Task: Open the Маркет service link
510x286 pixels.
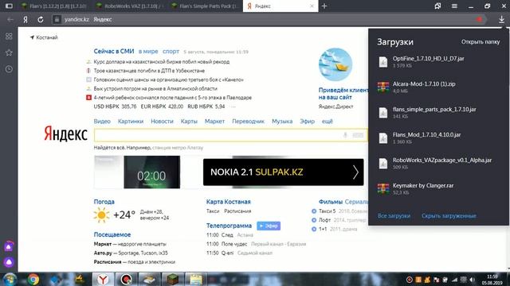Action: 214,122
